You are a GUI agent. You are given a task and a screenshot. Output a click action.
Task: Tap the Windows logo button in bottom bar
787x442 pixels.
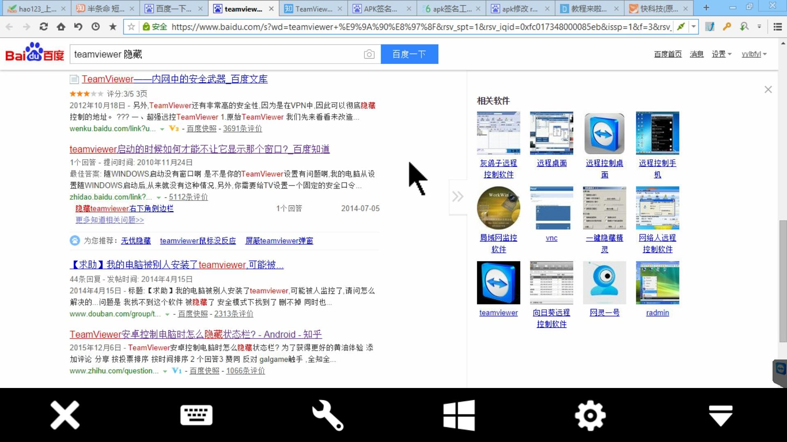click(459, 415)
